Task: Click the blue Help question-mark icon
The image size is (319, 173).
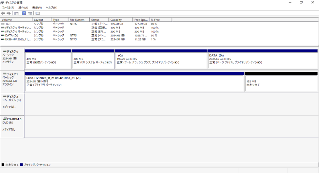Action: coord(24,13)
